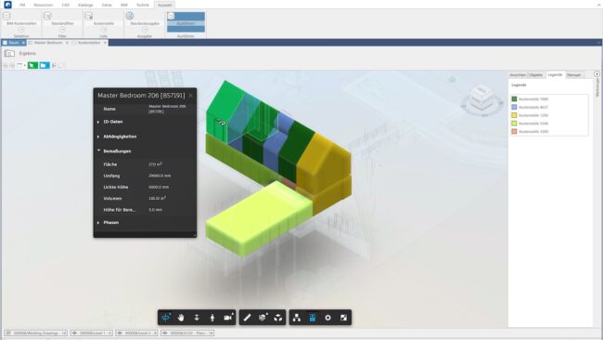Select the orbit tool in viewer toolbar

click(x=166, y=318)
